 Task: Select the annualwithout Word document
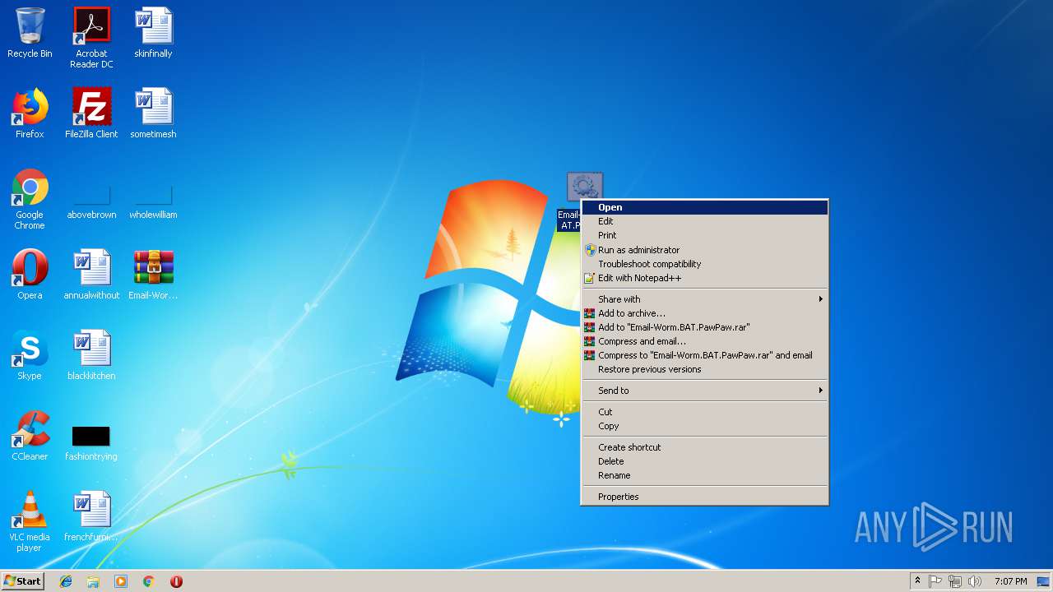91,275
